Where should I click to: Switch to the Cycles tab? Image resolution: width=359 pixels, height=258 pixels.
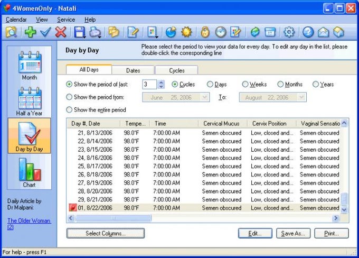(x=177, y=70)
